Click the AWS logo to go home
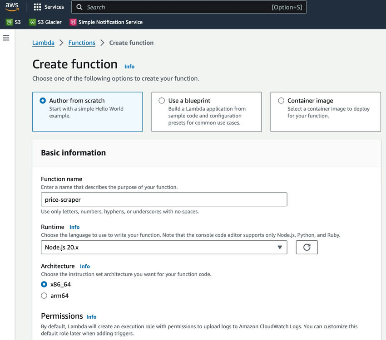 [x=12, y=6]
